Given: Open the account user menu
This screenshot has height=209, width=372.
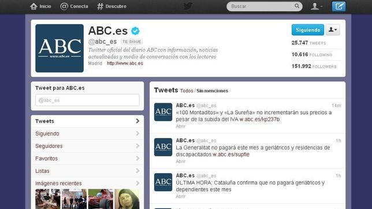Looking at the screenshot, I should point(317,6).
